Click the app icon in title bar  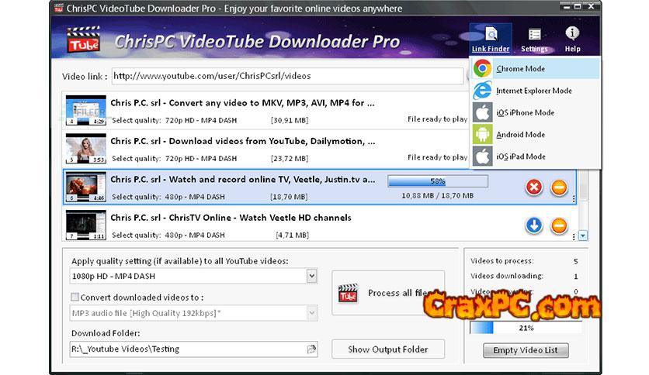59,8
